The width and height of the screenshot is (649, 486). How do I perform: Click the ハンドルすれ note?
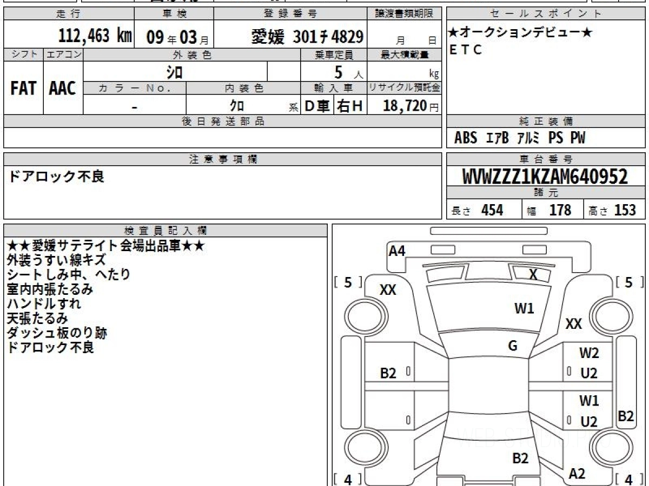pyautogui.click(x=44, y=304)
